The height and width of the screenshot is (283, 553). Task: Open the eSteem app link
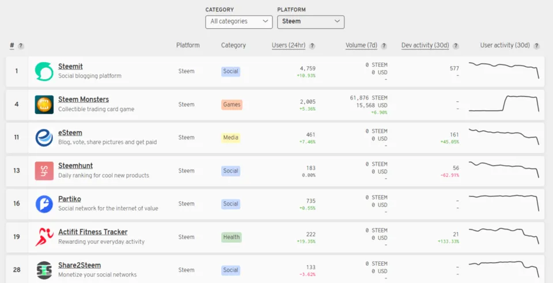70,133
